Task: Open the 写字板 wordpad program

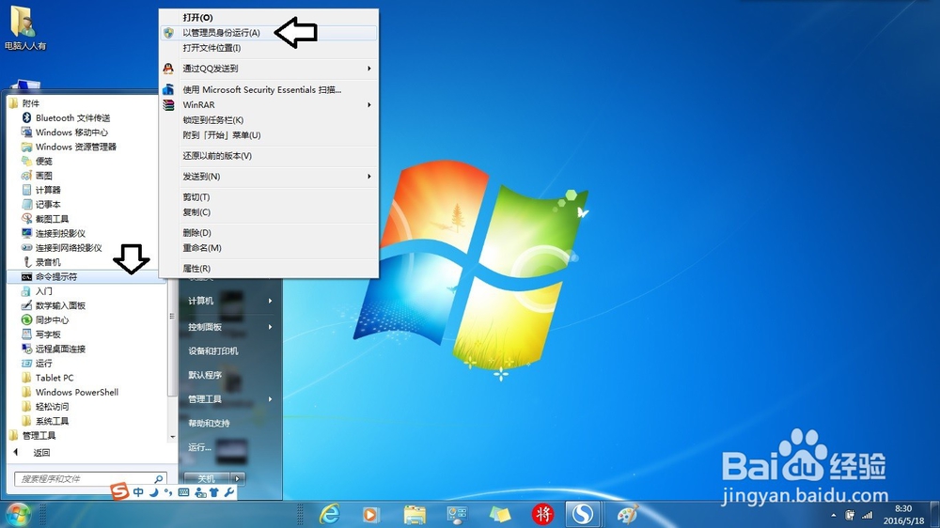Action: point(40,334)
